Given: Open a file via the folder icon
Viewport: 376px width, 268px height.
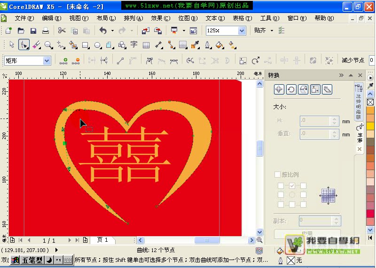Looking at the screenshot, I should click(21, 30).
